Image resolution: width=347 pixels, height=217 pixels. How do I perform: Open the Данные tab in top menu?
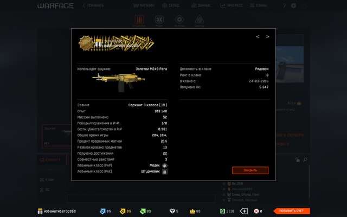click(x=202, y=6)
